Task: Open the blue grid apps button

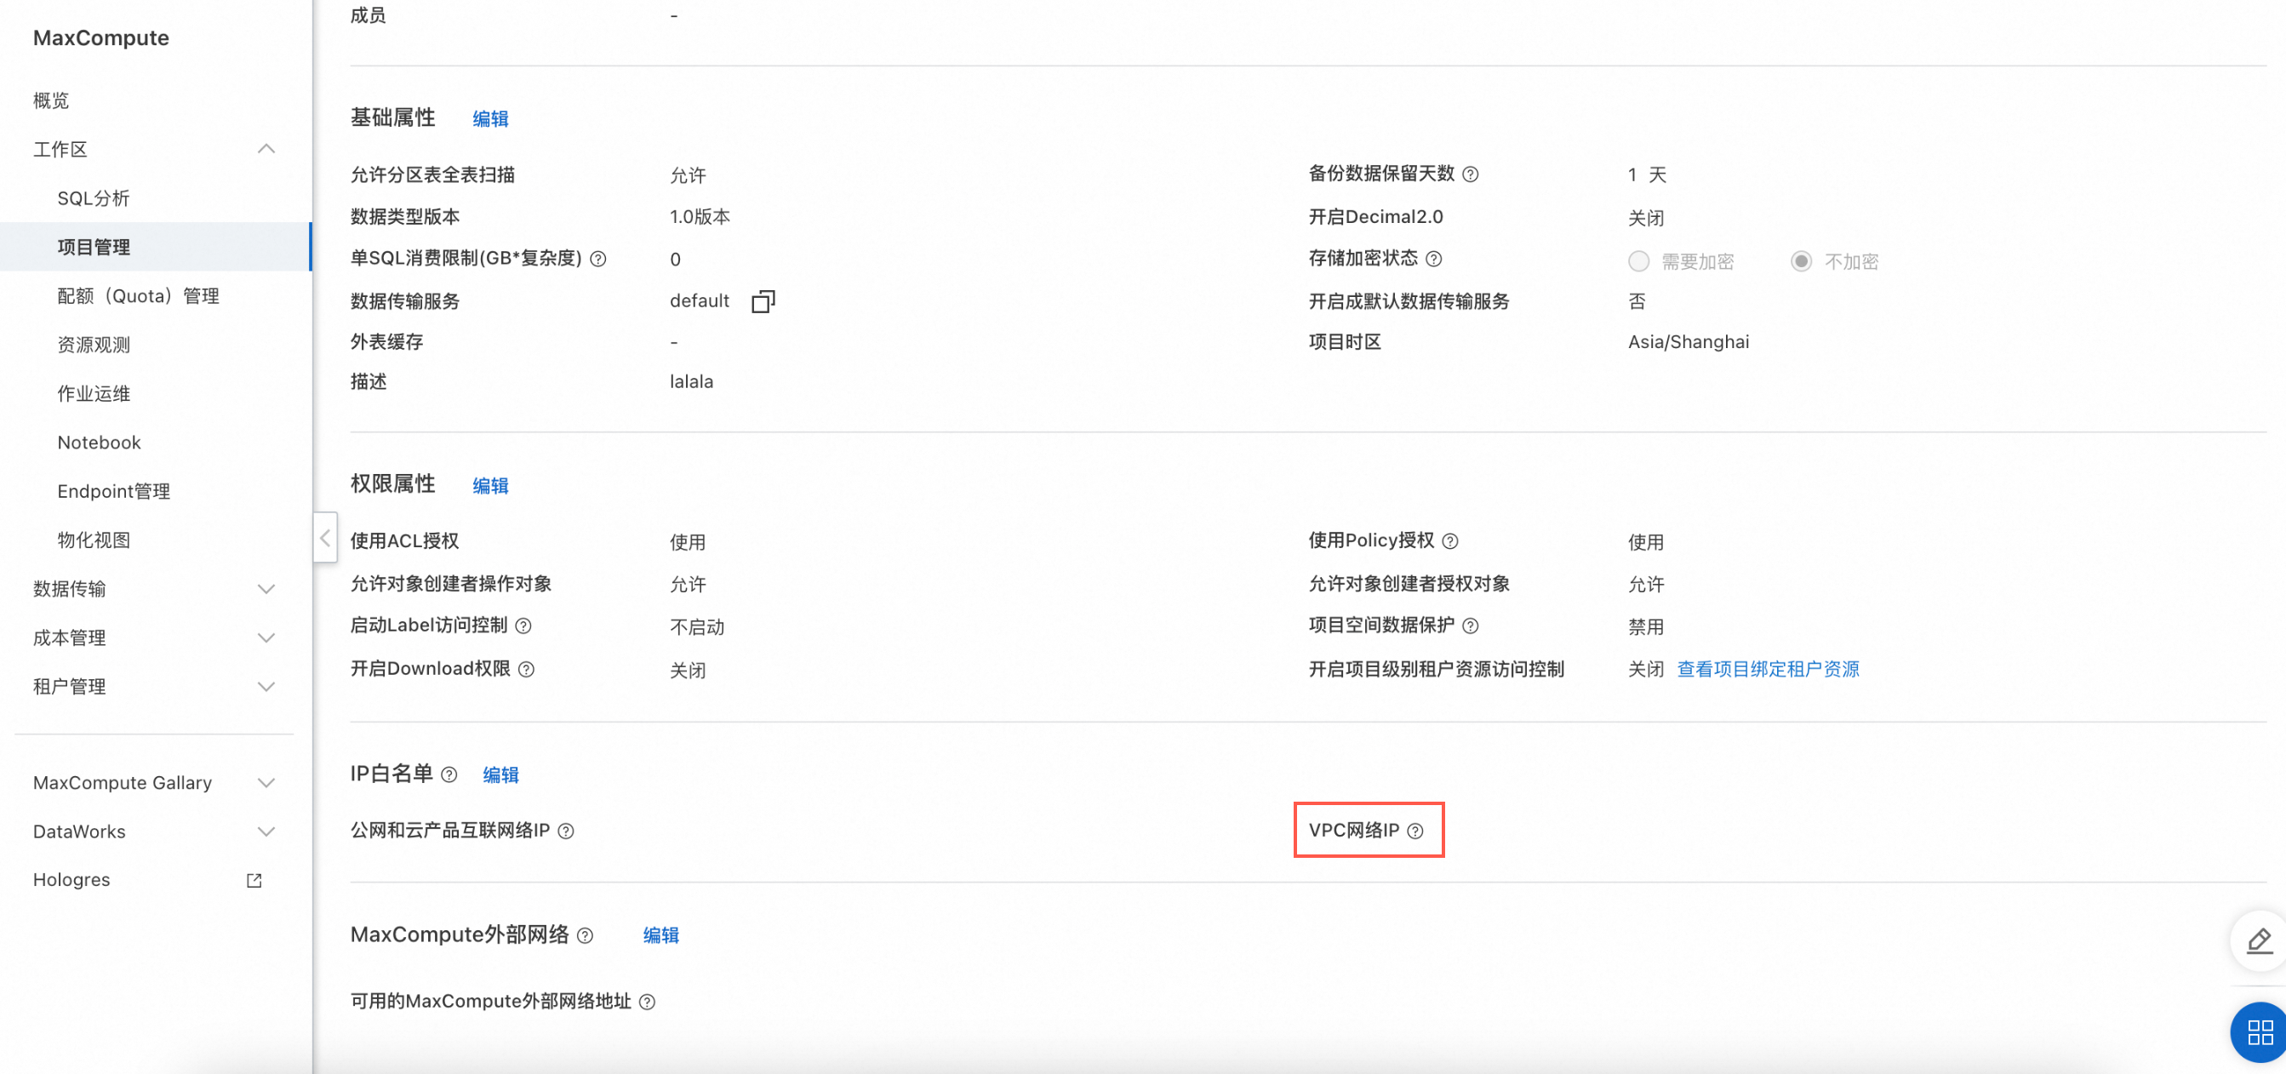Action: click(2260, 1032)
